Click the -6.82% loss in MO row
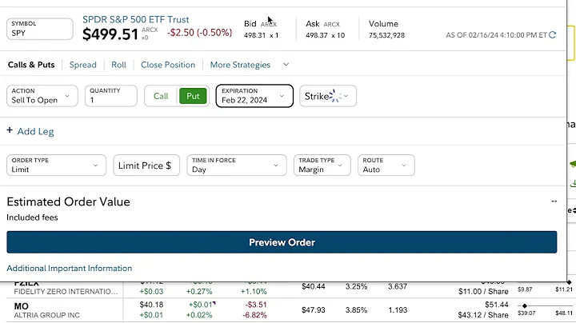This screenshot has height=323, width=576. point(254,315)
